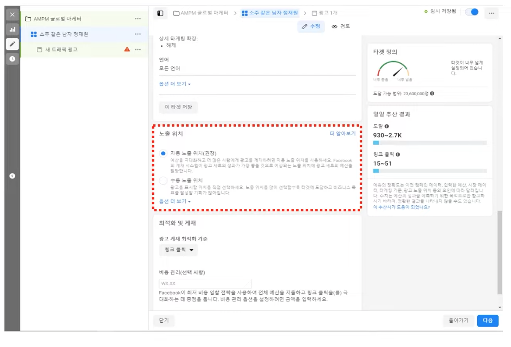Image resolution: width=511 pixels, height=347 pixels.
Task: Click the close X icon in left sidebar
Action: (x=12, y=15)
